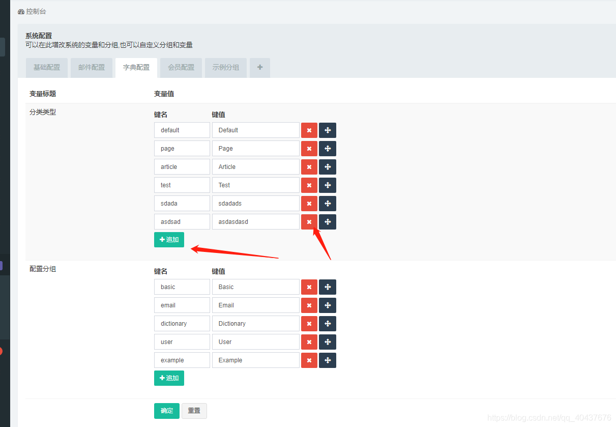Delete the 'dictionary' key row
Screen dimensions: 616x427
click(309, 324)
